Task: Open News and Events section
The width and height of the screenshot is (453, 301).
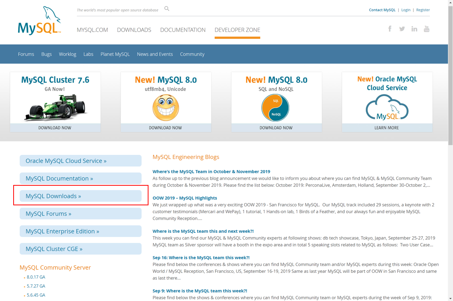Action: (x=155, y=54)
